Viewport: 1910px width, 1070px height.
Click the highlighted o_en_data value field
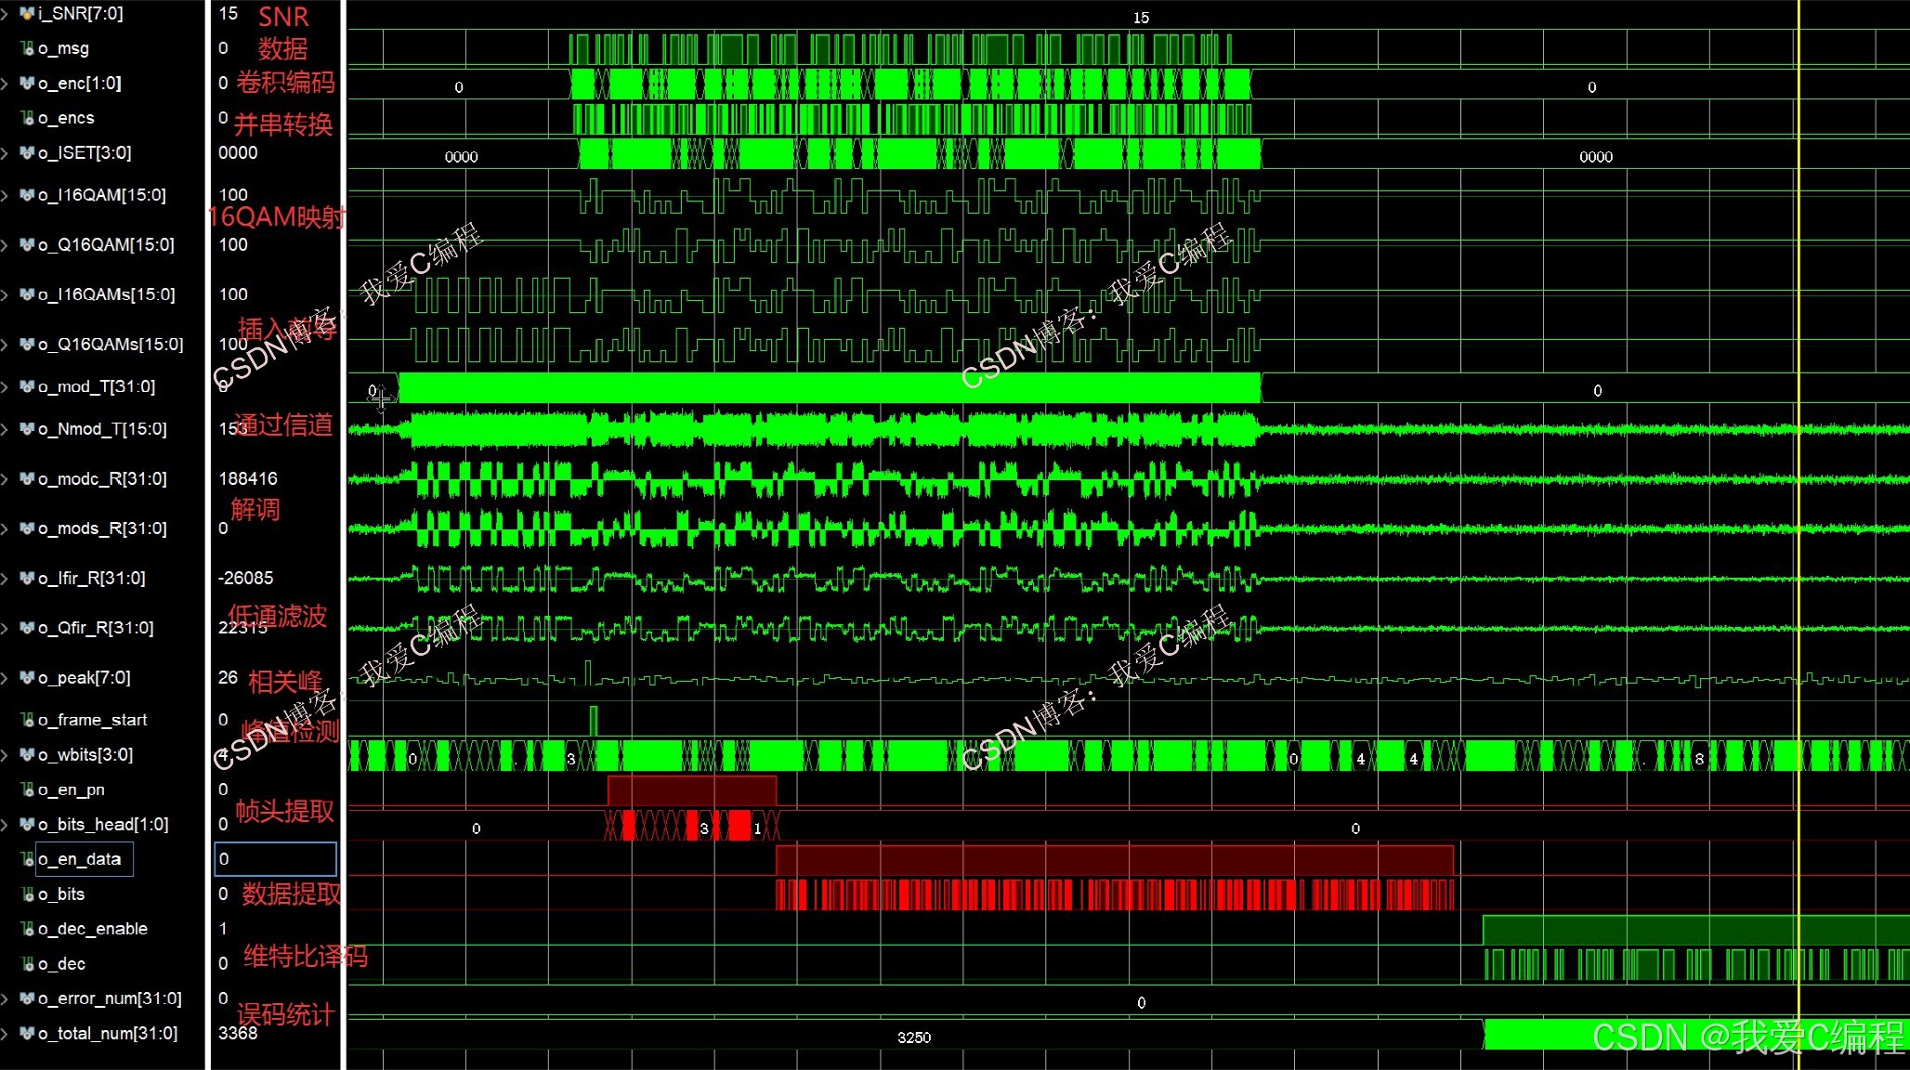point(275,859)
